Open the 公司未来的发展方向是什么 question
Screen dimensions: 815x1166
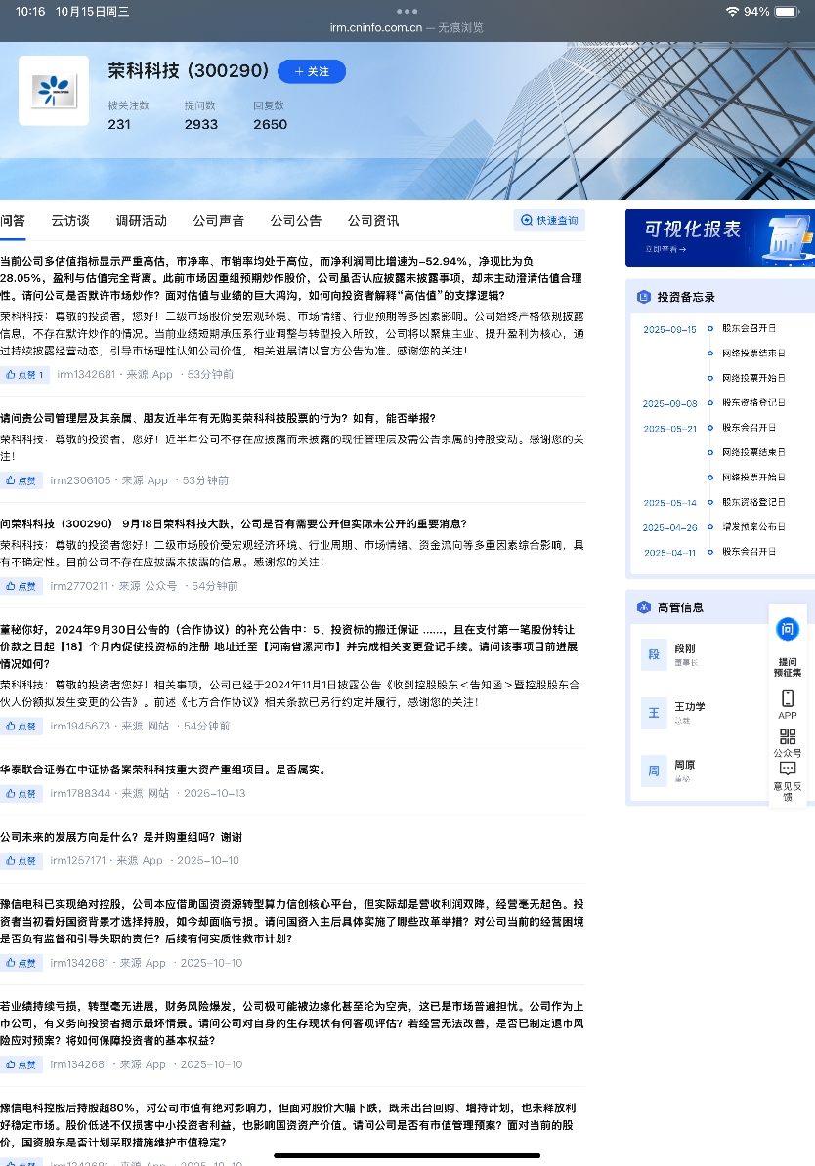click(121, 837)
